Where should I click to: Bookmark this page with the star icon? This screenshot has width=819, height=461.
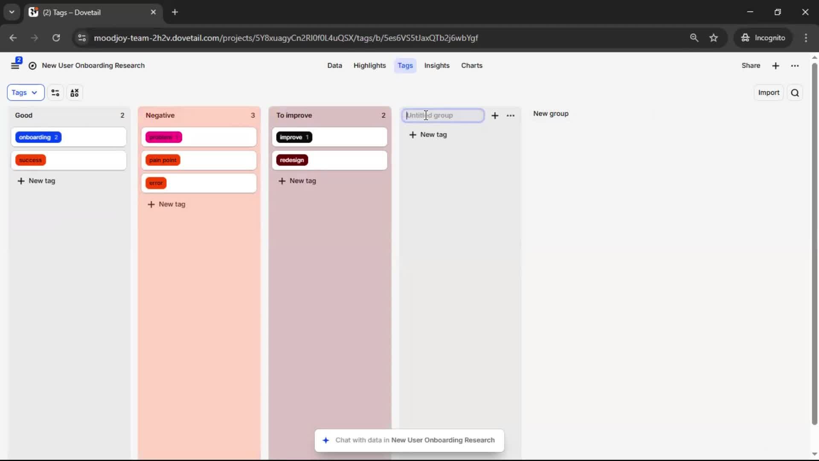pos(714,38)
